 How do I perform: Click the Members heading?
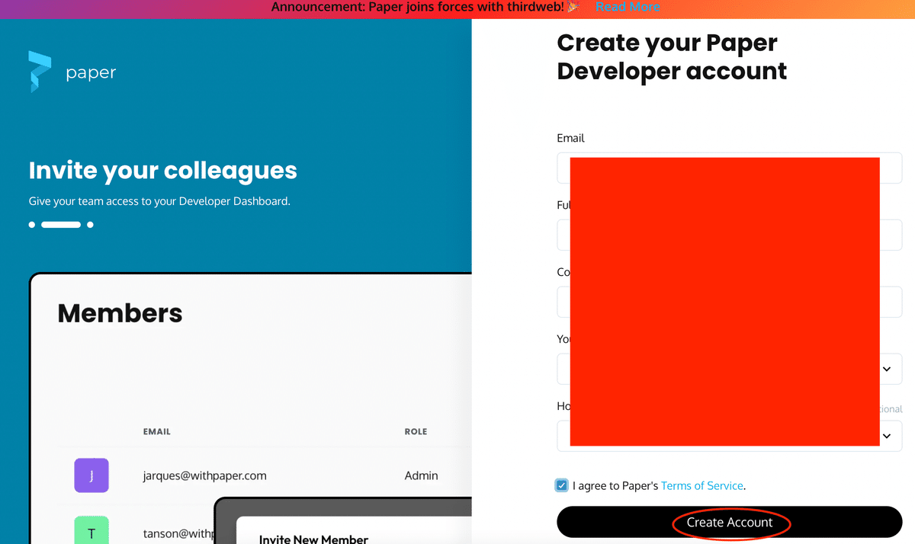coord(120,313)
